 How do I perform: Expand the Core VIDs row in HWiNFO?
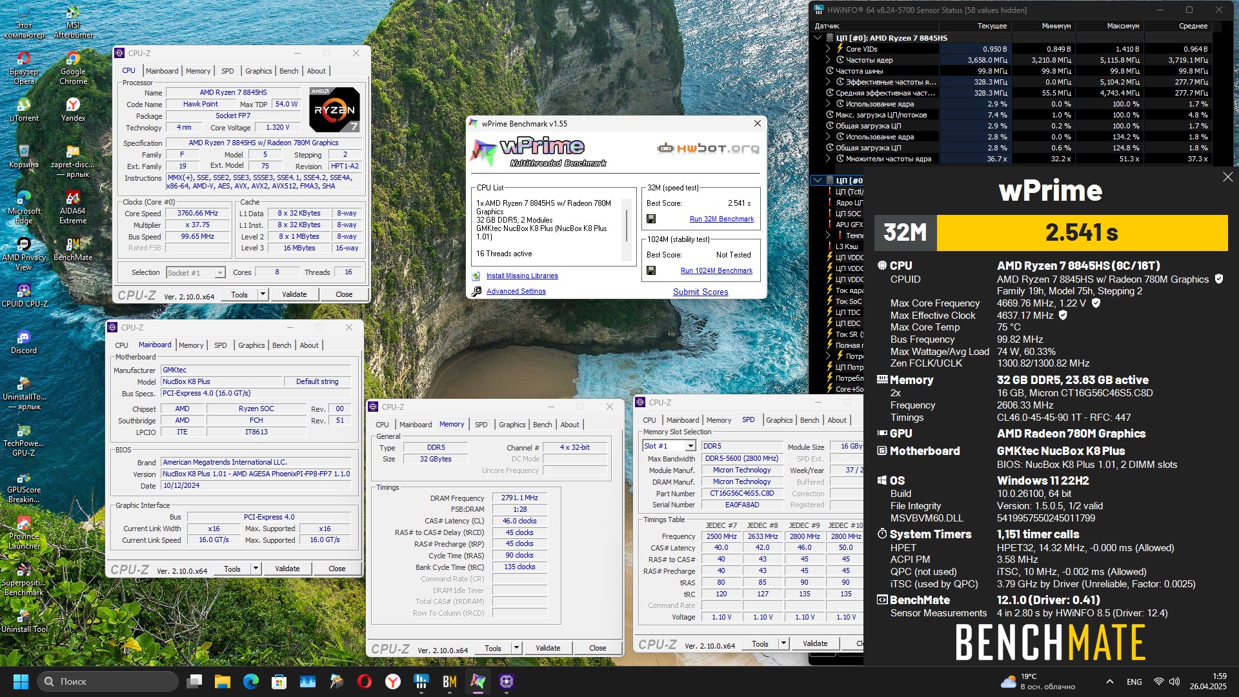[x=829, y=48]
